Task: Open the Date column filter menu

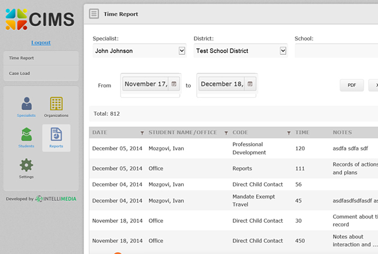Action: click(x=142, y=133)
